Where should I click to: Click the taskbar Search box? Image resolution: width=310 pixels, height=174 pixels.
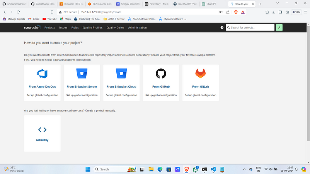115,169
